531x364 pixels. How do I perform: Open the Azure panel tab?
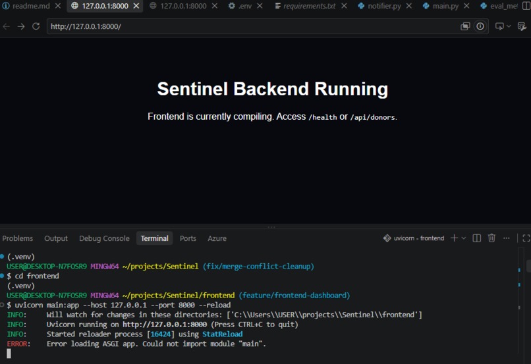(x=217, y=238)
